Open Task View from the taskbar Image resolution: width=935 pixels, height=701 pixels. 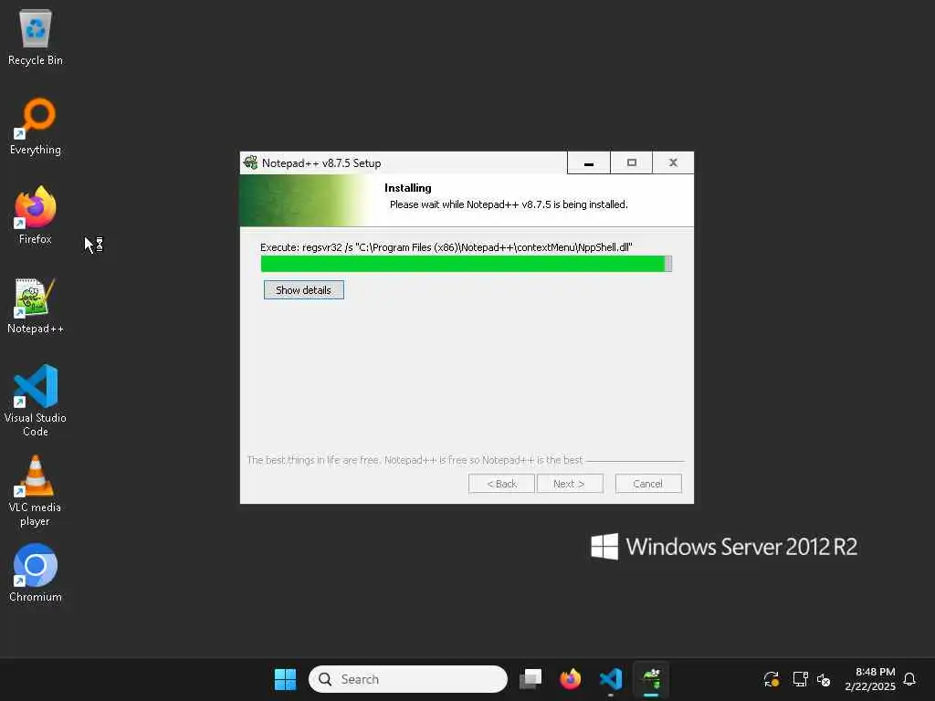tap(531, 679)
